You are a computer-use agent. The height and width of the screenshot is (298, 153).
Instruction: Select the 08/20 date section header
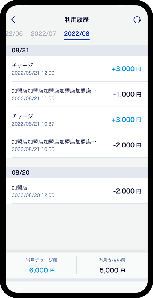coord(76,172)
